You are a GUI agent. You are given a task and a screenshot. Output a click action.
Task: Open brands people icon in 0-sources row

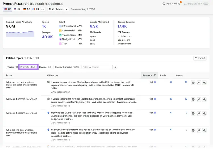tap(199, 130)
